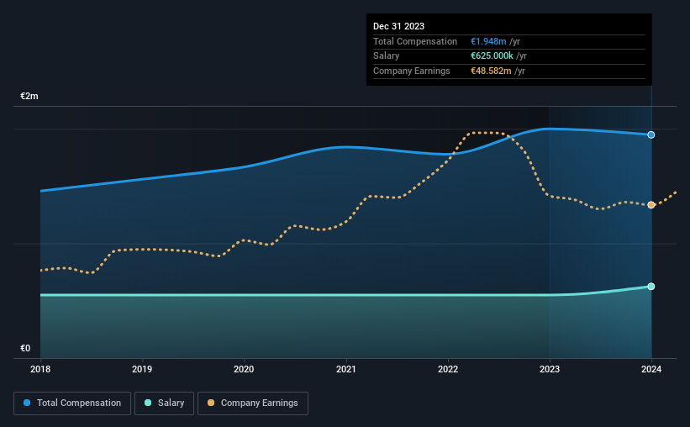Select the 2022 x-axis label
The width and height of the screenshot is (690, 427).
448,369
